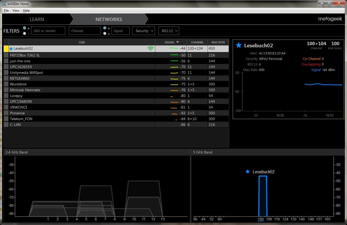The height and width of the screenshot is (225, 347).
Task: Click the 100+104 channel value in details panel
Action: (x=316, y=44)
